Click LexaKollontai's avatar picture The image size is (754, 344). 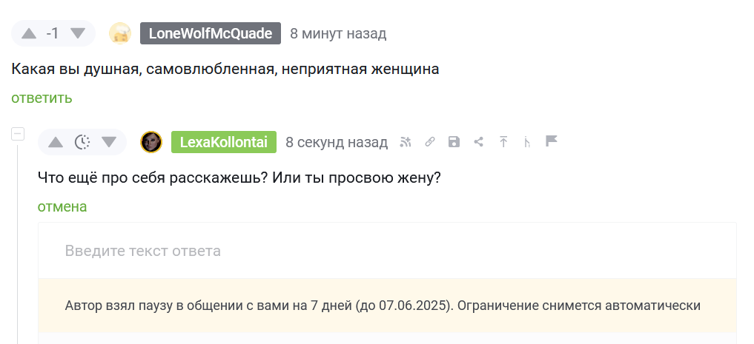[x=151, y=142]
